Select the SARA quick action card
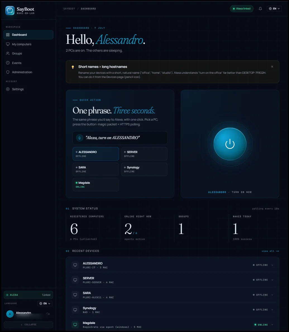The image size is (289, 332). pyautogui.click(x=96, y=169)
